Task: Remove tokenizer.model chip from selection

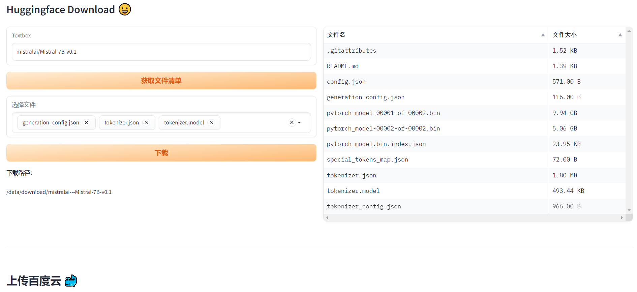Action: 211,122
